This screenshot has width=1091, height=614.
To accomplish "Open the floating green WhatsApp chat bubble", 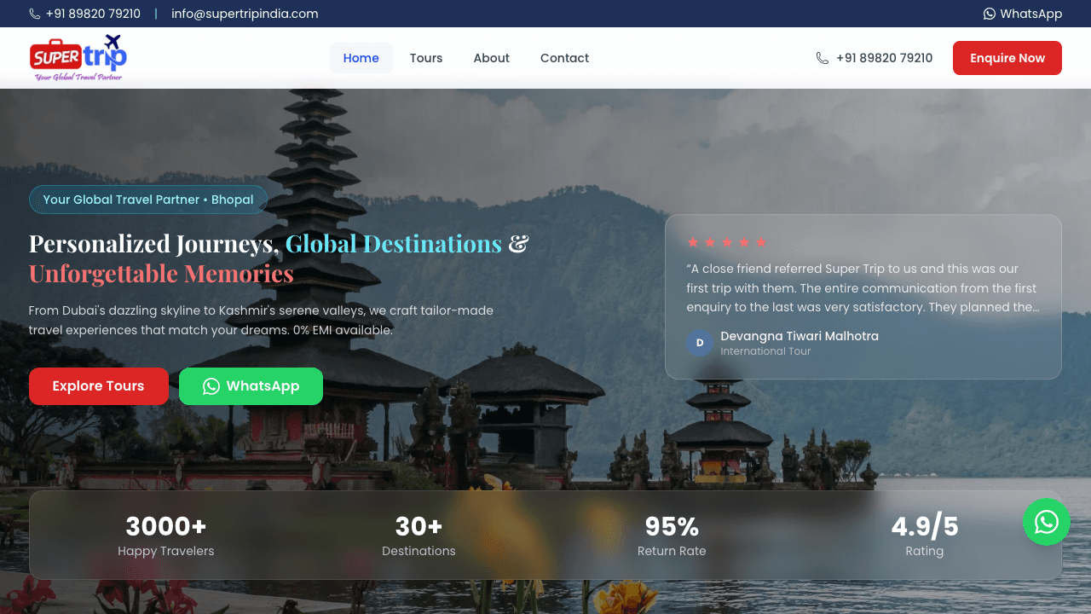I will tap(1047, 522).
